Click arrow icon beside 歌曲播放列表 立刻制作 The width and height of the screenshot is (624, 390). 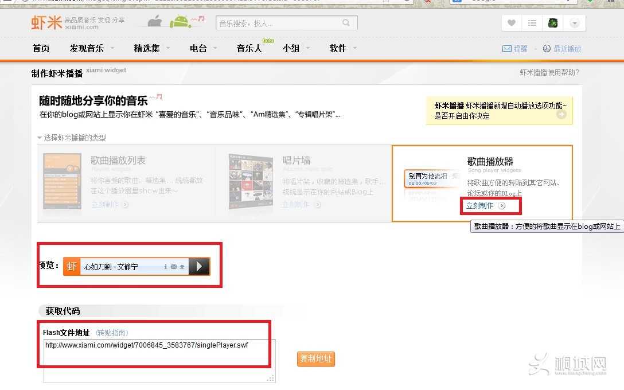point(125,205)
